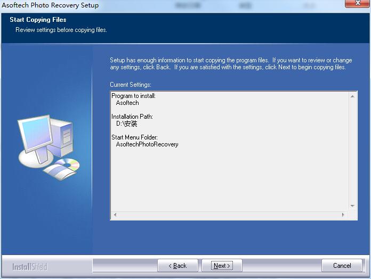This screenshot has height=279, width=371.
Task: Click scroll down arrow in Current Settings box
Action: point(352,206)
